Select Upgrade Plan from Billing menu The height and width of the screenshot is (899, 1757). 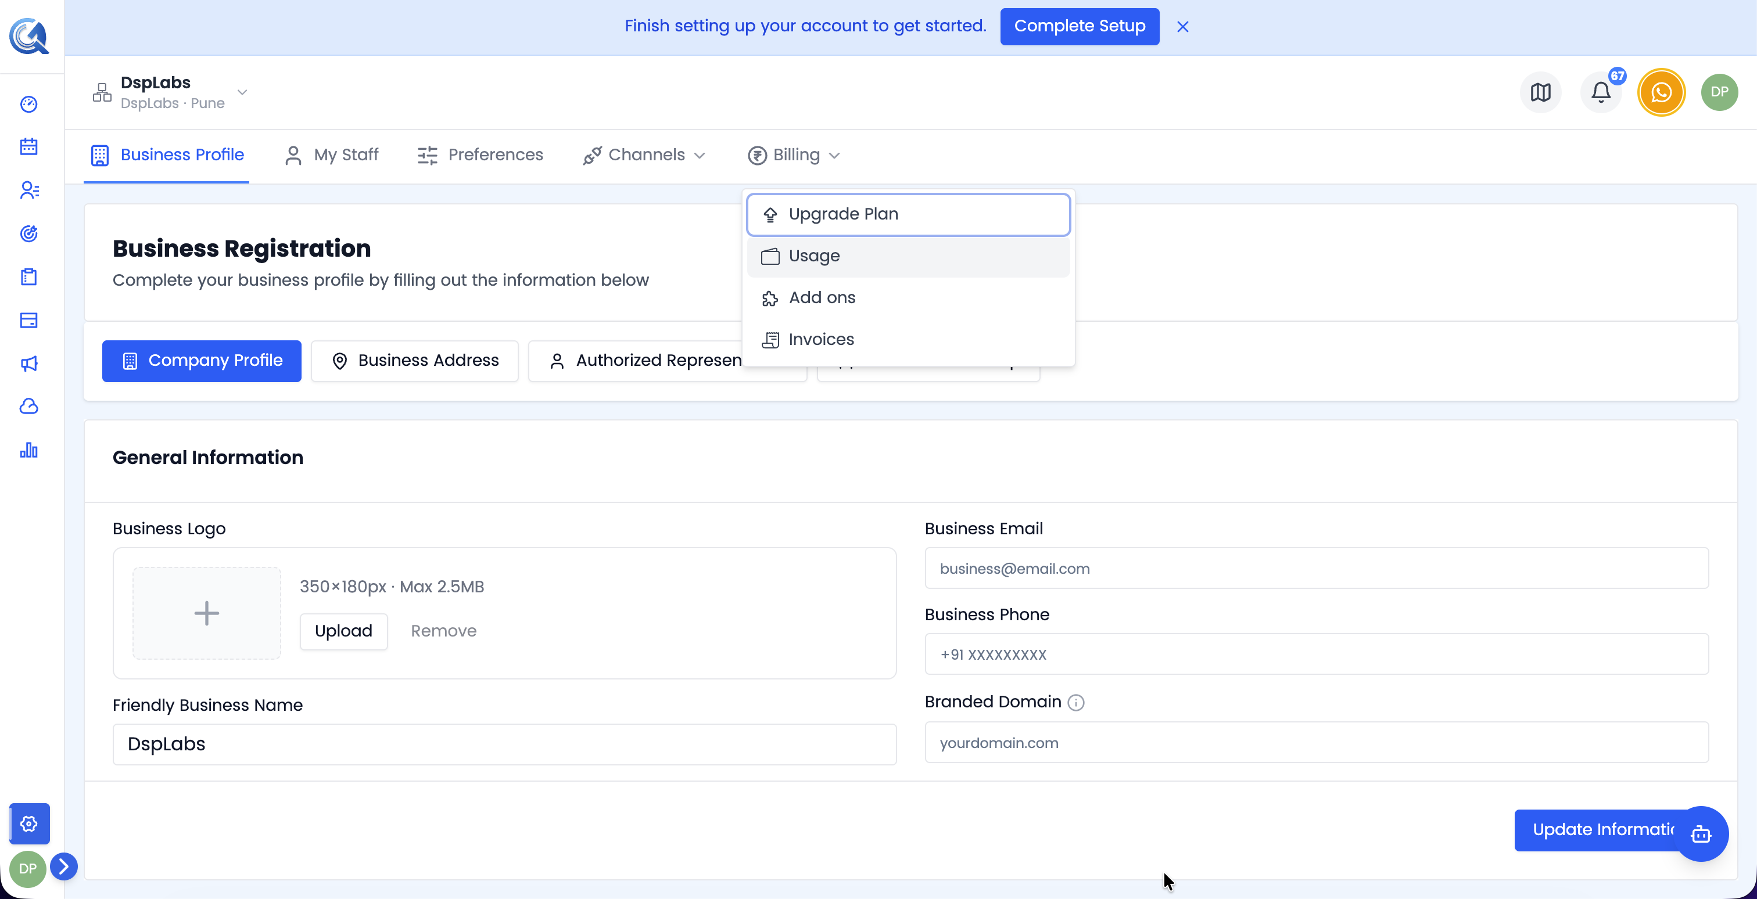click(x=909, y=214)
